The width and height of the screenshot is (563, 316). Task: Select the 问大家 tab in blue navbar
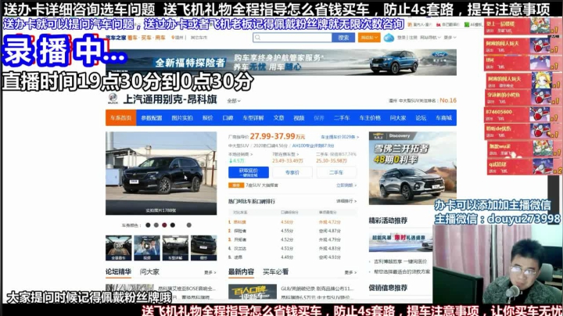pyautogui.click(x=398, y=118)
